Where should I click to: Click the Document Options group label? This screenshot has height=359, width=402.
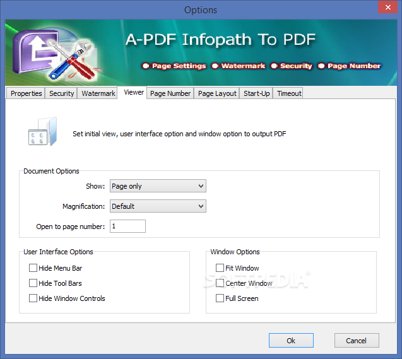[x=51, y=171]
